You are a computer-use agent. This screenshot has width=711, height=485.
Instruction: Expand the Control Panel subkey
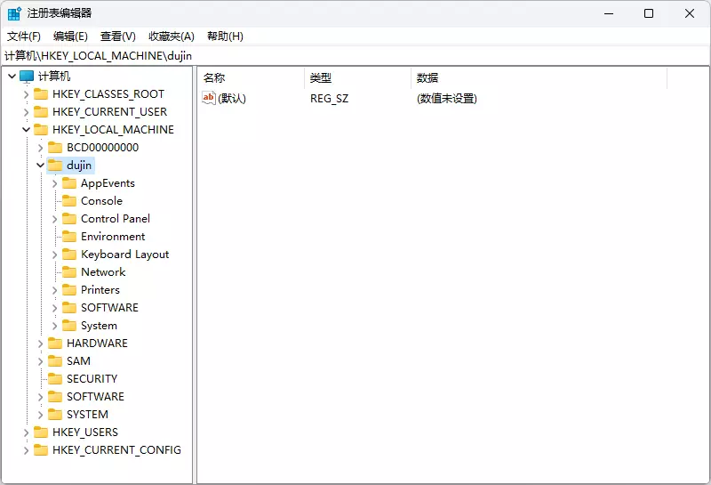[x=54, y=219]
